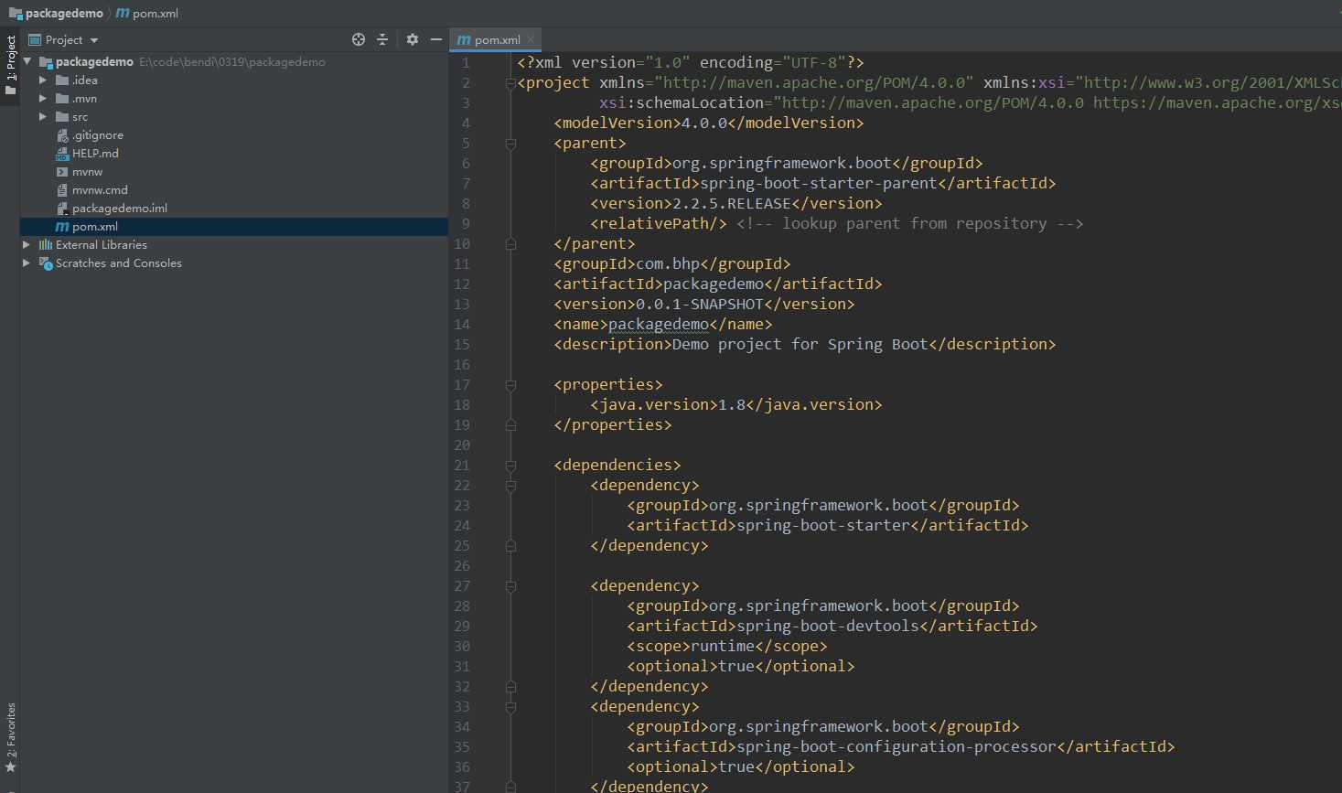Select pom.xml in project tree

(95, 226)
